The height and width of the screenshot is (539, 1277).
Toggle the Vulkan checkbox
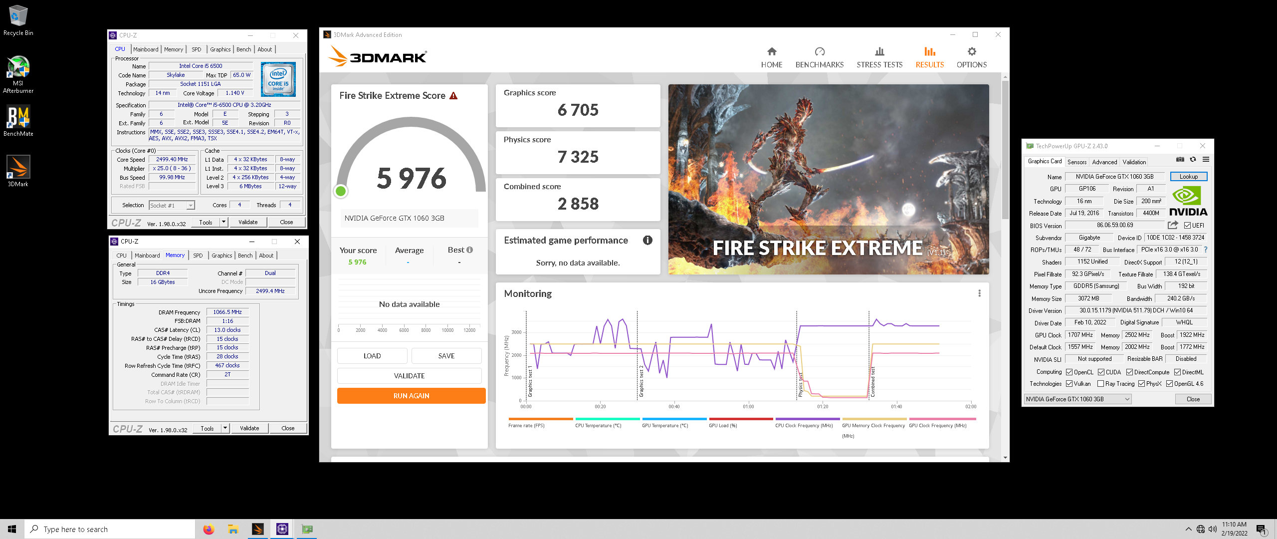[x=1069, y=384]
